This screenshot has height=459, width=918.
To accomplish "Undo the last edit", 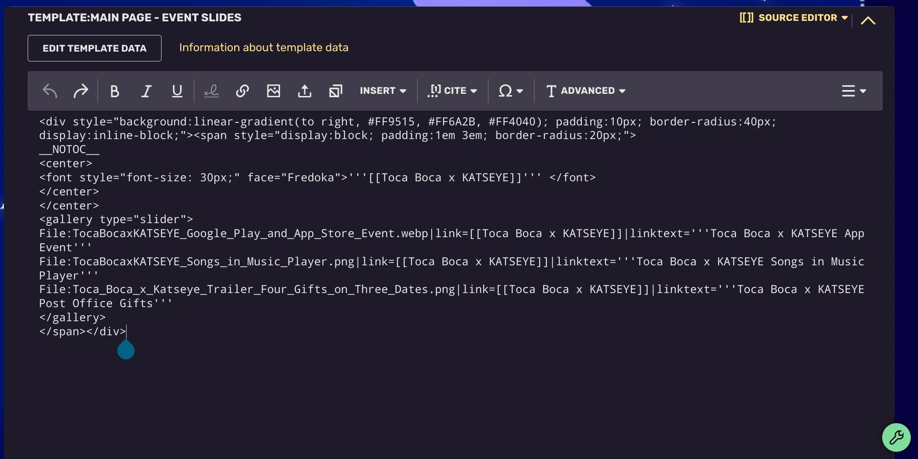I will click(50, 91).
